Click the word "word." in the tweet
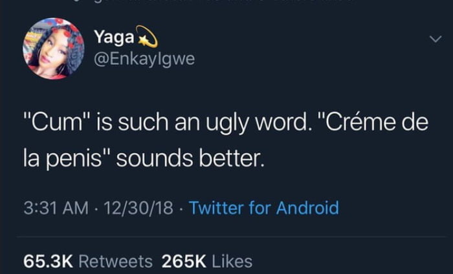Image resolution: width=453 pixels, height=274 pixels. tap(283, 122)
